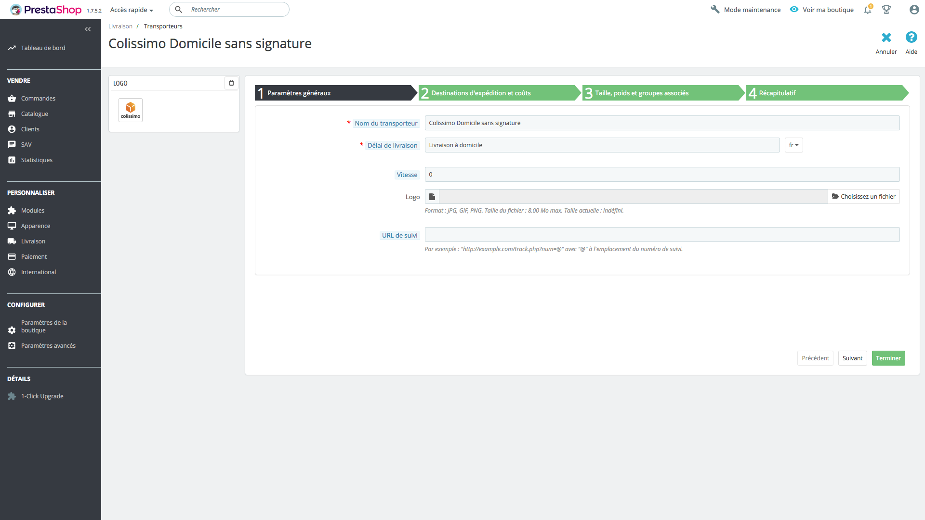This screenshot has width=925, height=520.
Task: Click the Transporteurs breadcrumb text
Action: [163, 26]
